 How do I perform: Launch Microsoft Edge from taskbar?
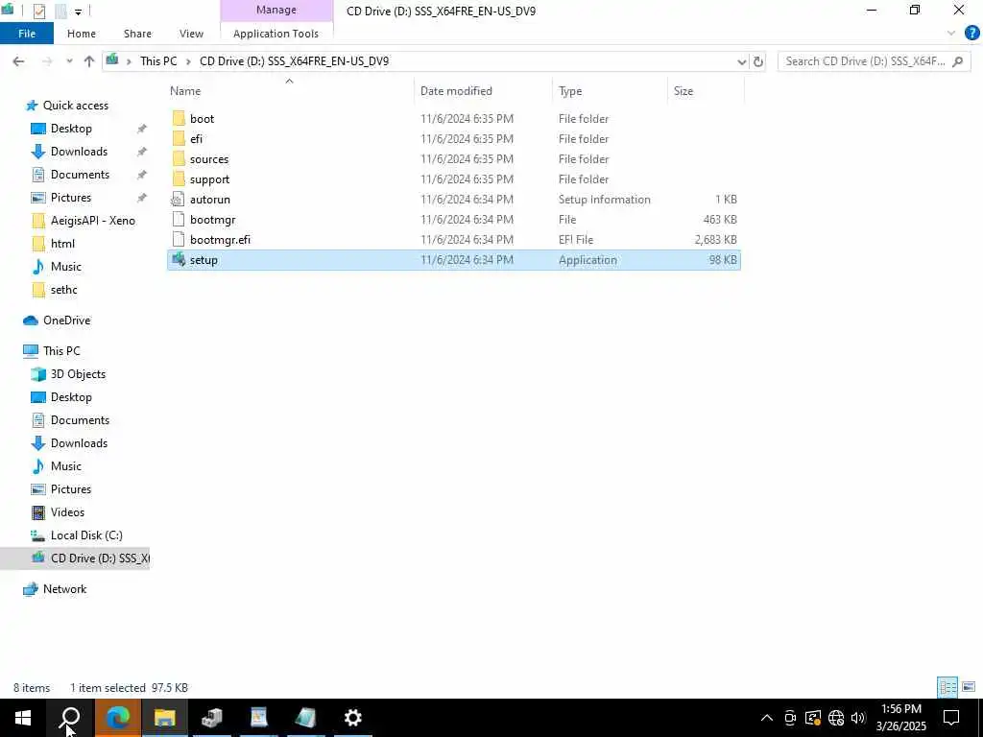point(117,718)
